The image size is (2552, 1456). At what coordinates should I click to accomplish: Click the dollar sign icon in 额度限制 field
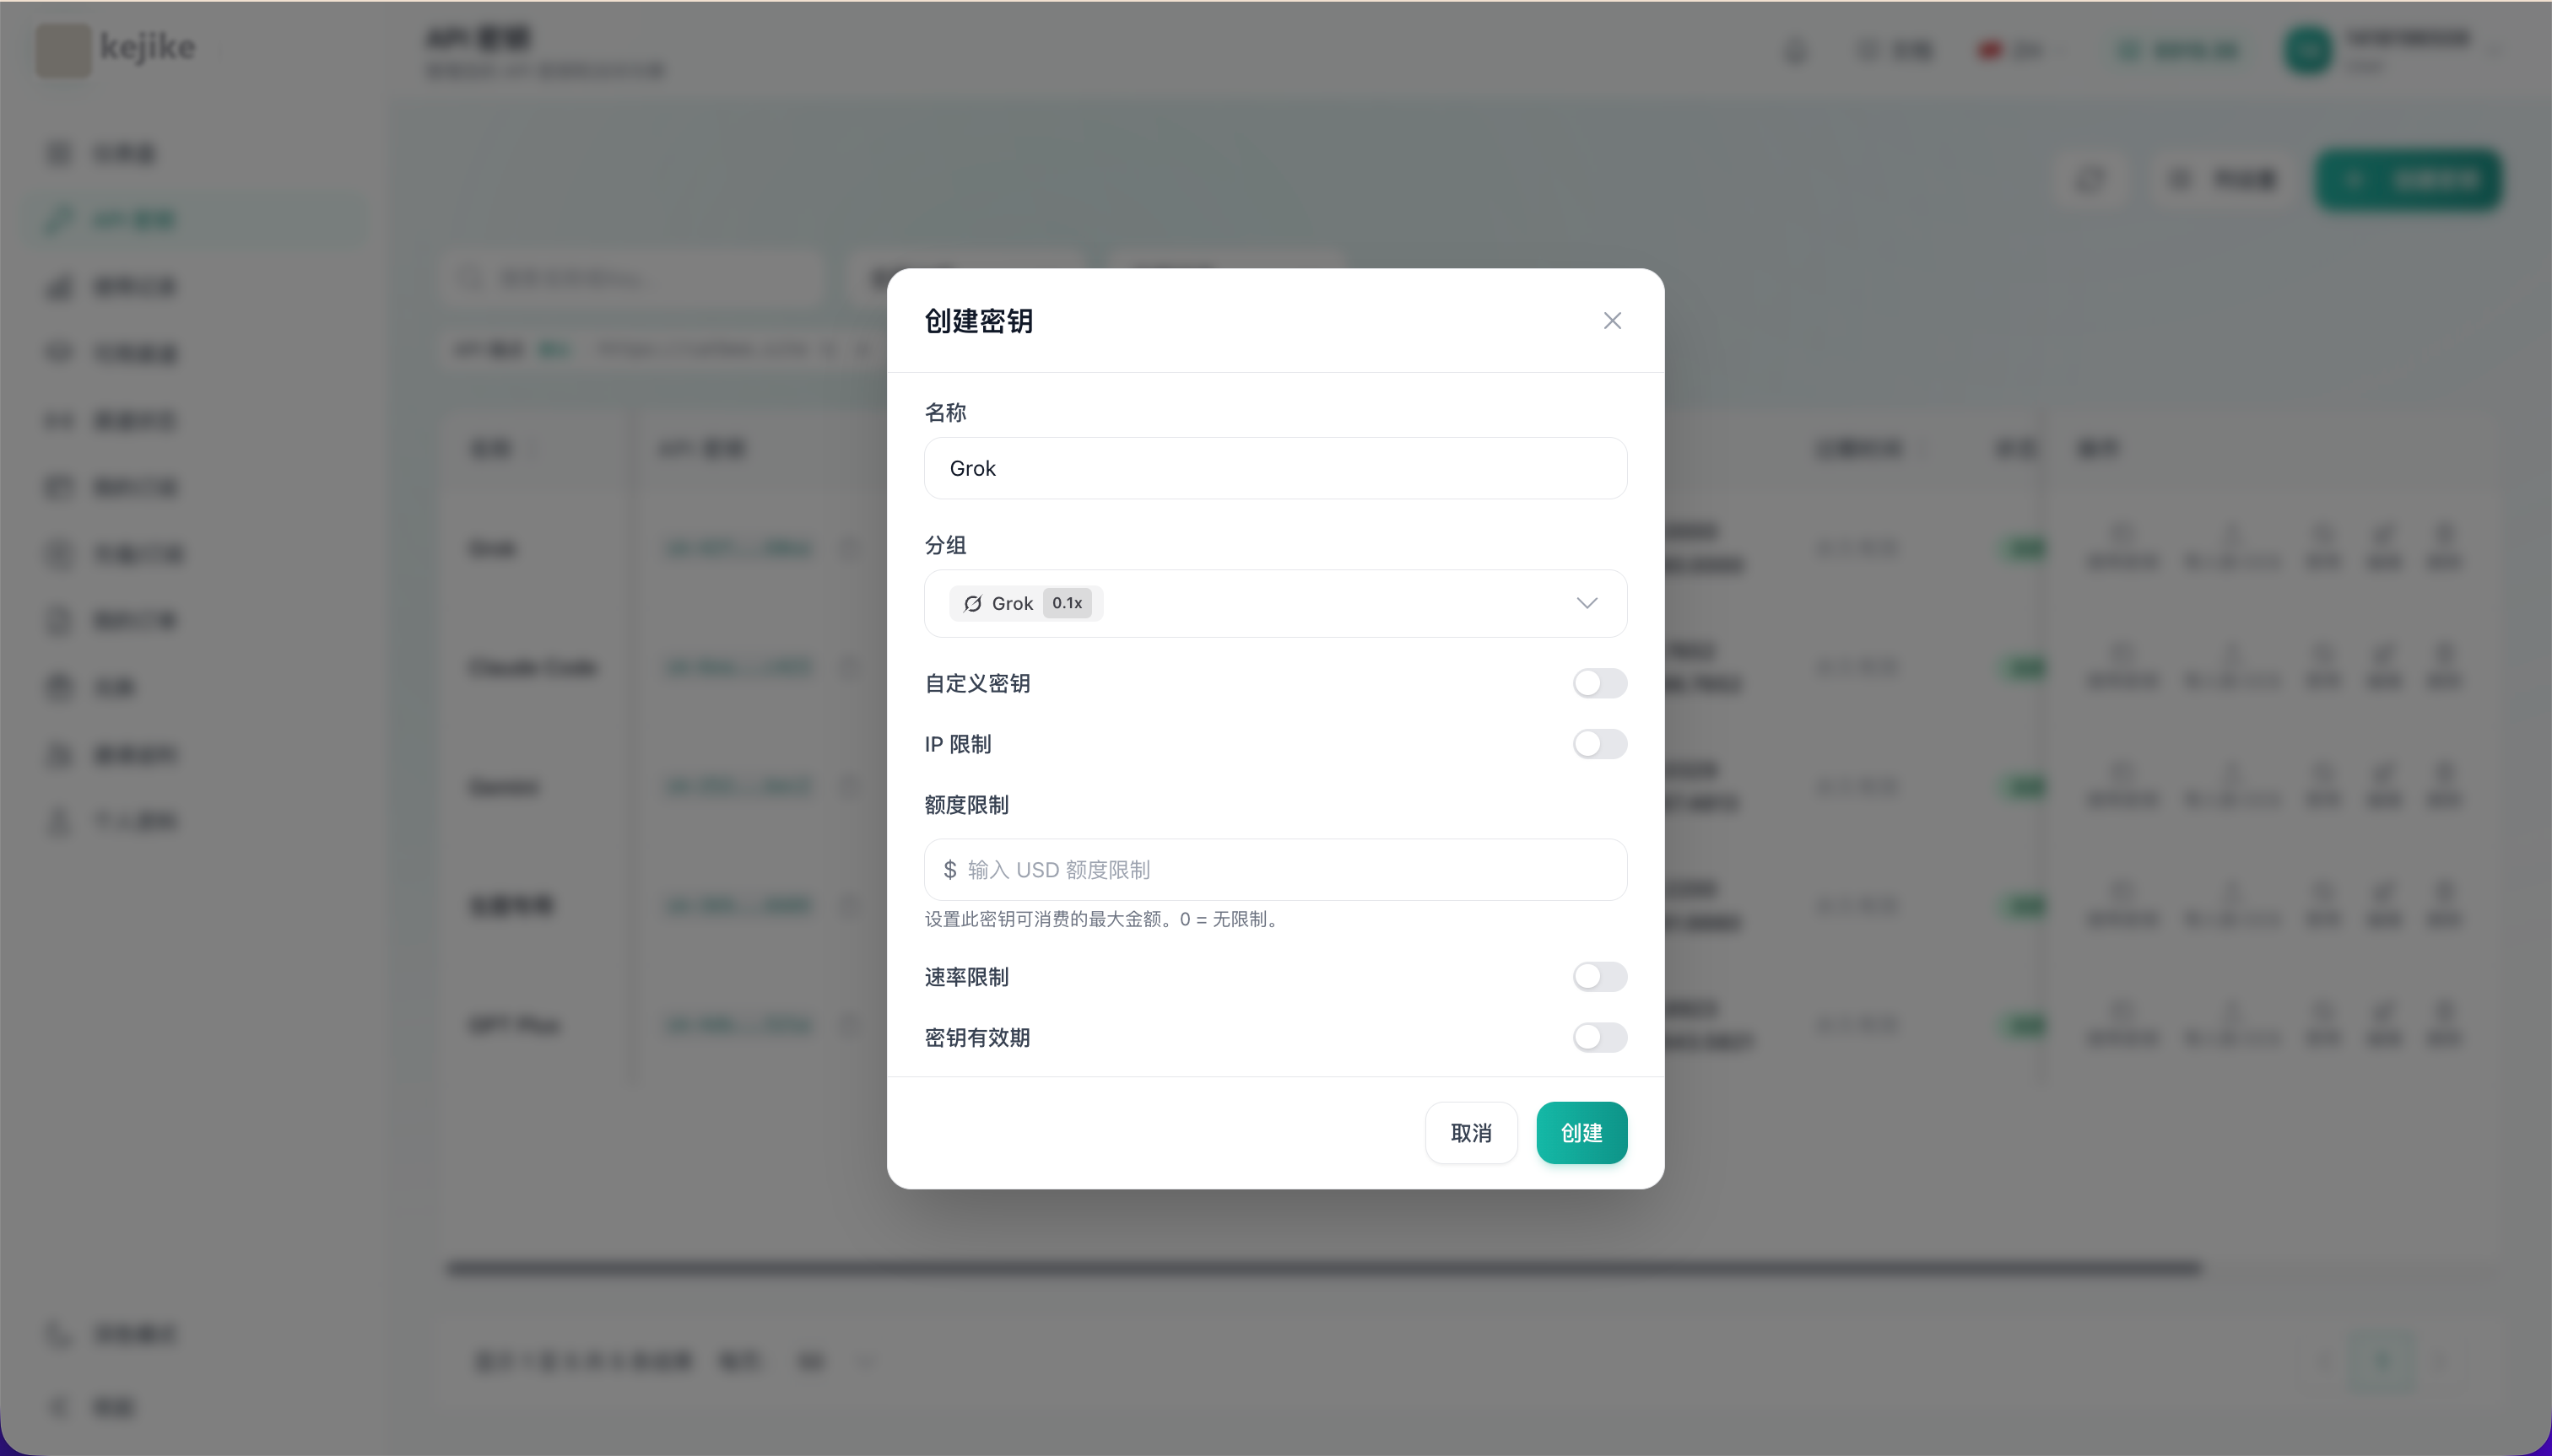tap(949, 869)
